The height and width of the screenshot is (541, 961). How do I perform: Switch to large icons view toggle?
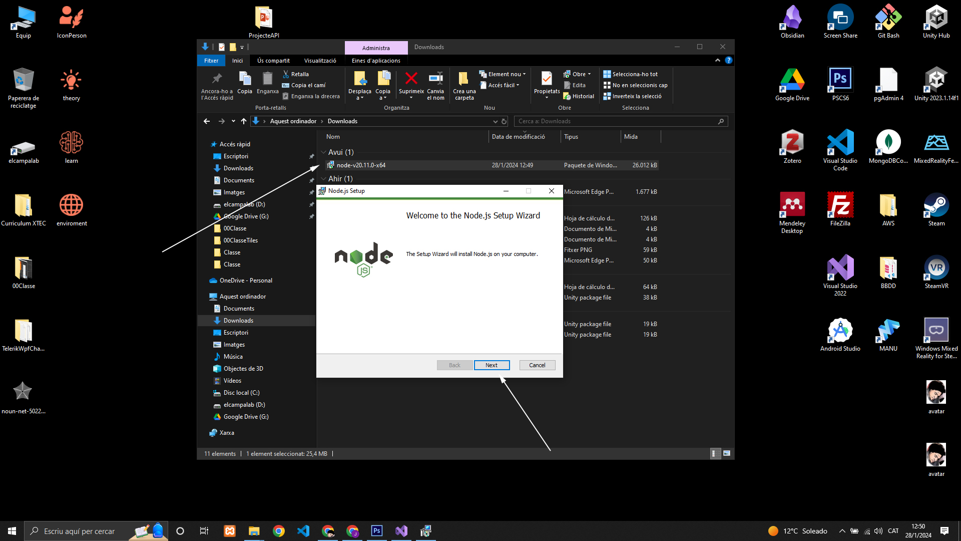tap(727, 453)
